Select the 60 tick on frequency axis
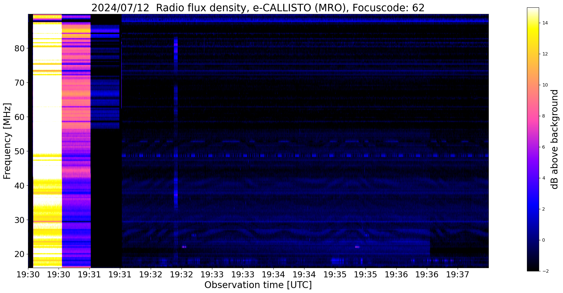 (20, 117)
